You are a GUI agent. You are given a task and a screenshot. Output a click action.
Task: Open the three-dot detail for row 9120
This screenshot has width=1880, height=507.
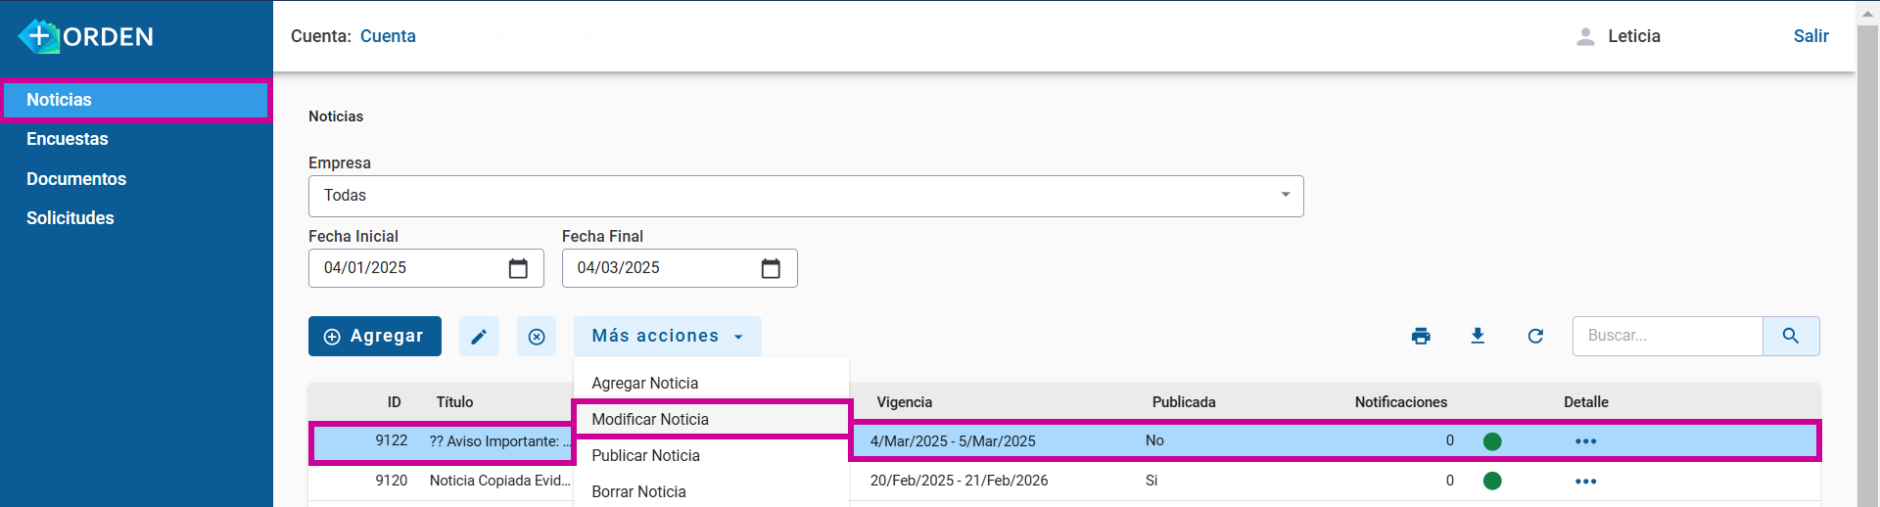(x=1585, y=482)
